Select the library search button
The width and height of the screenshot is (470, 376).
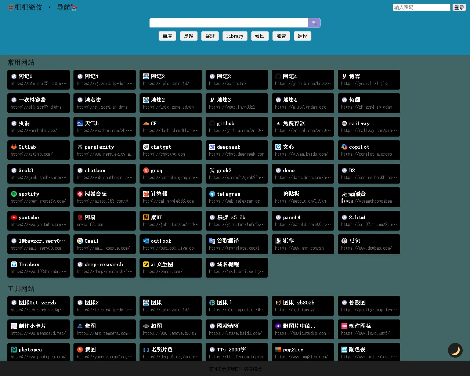(x=235, y=36)
